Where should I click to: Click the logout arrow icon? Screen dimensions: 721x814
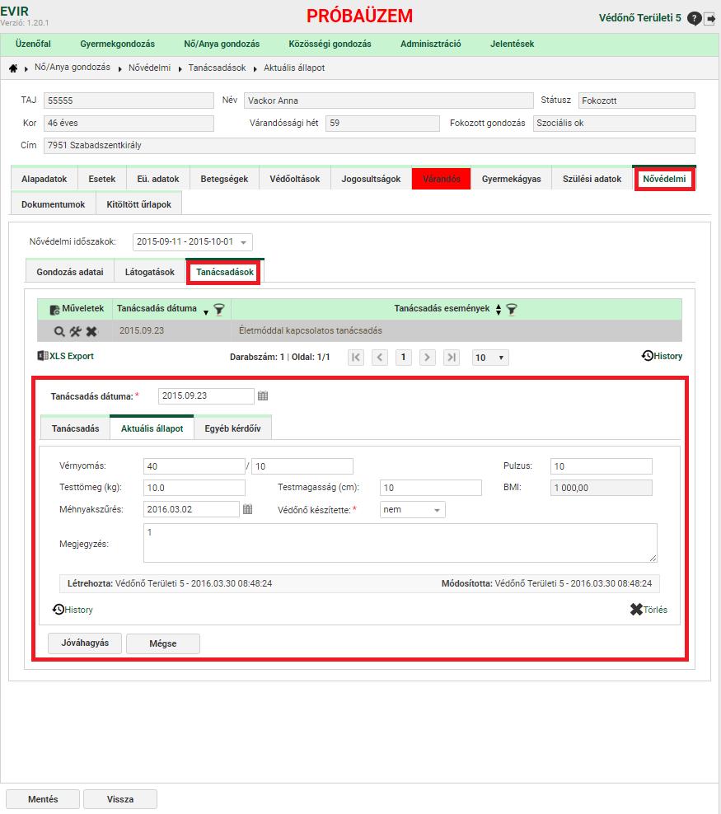[x=709, y=19]
